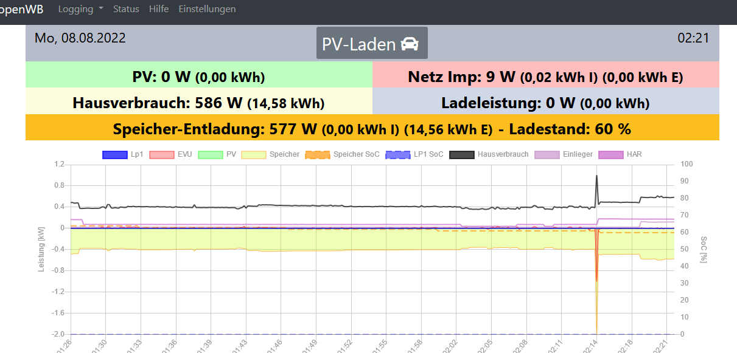Click the openWB brand link

pos(21,9)
